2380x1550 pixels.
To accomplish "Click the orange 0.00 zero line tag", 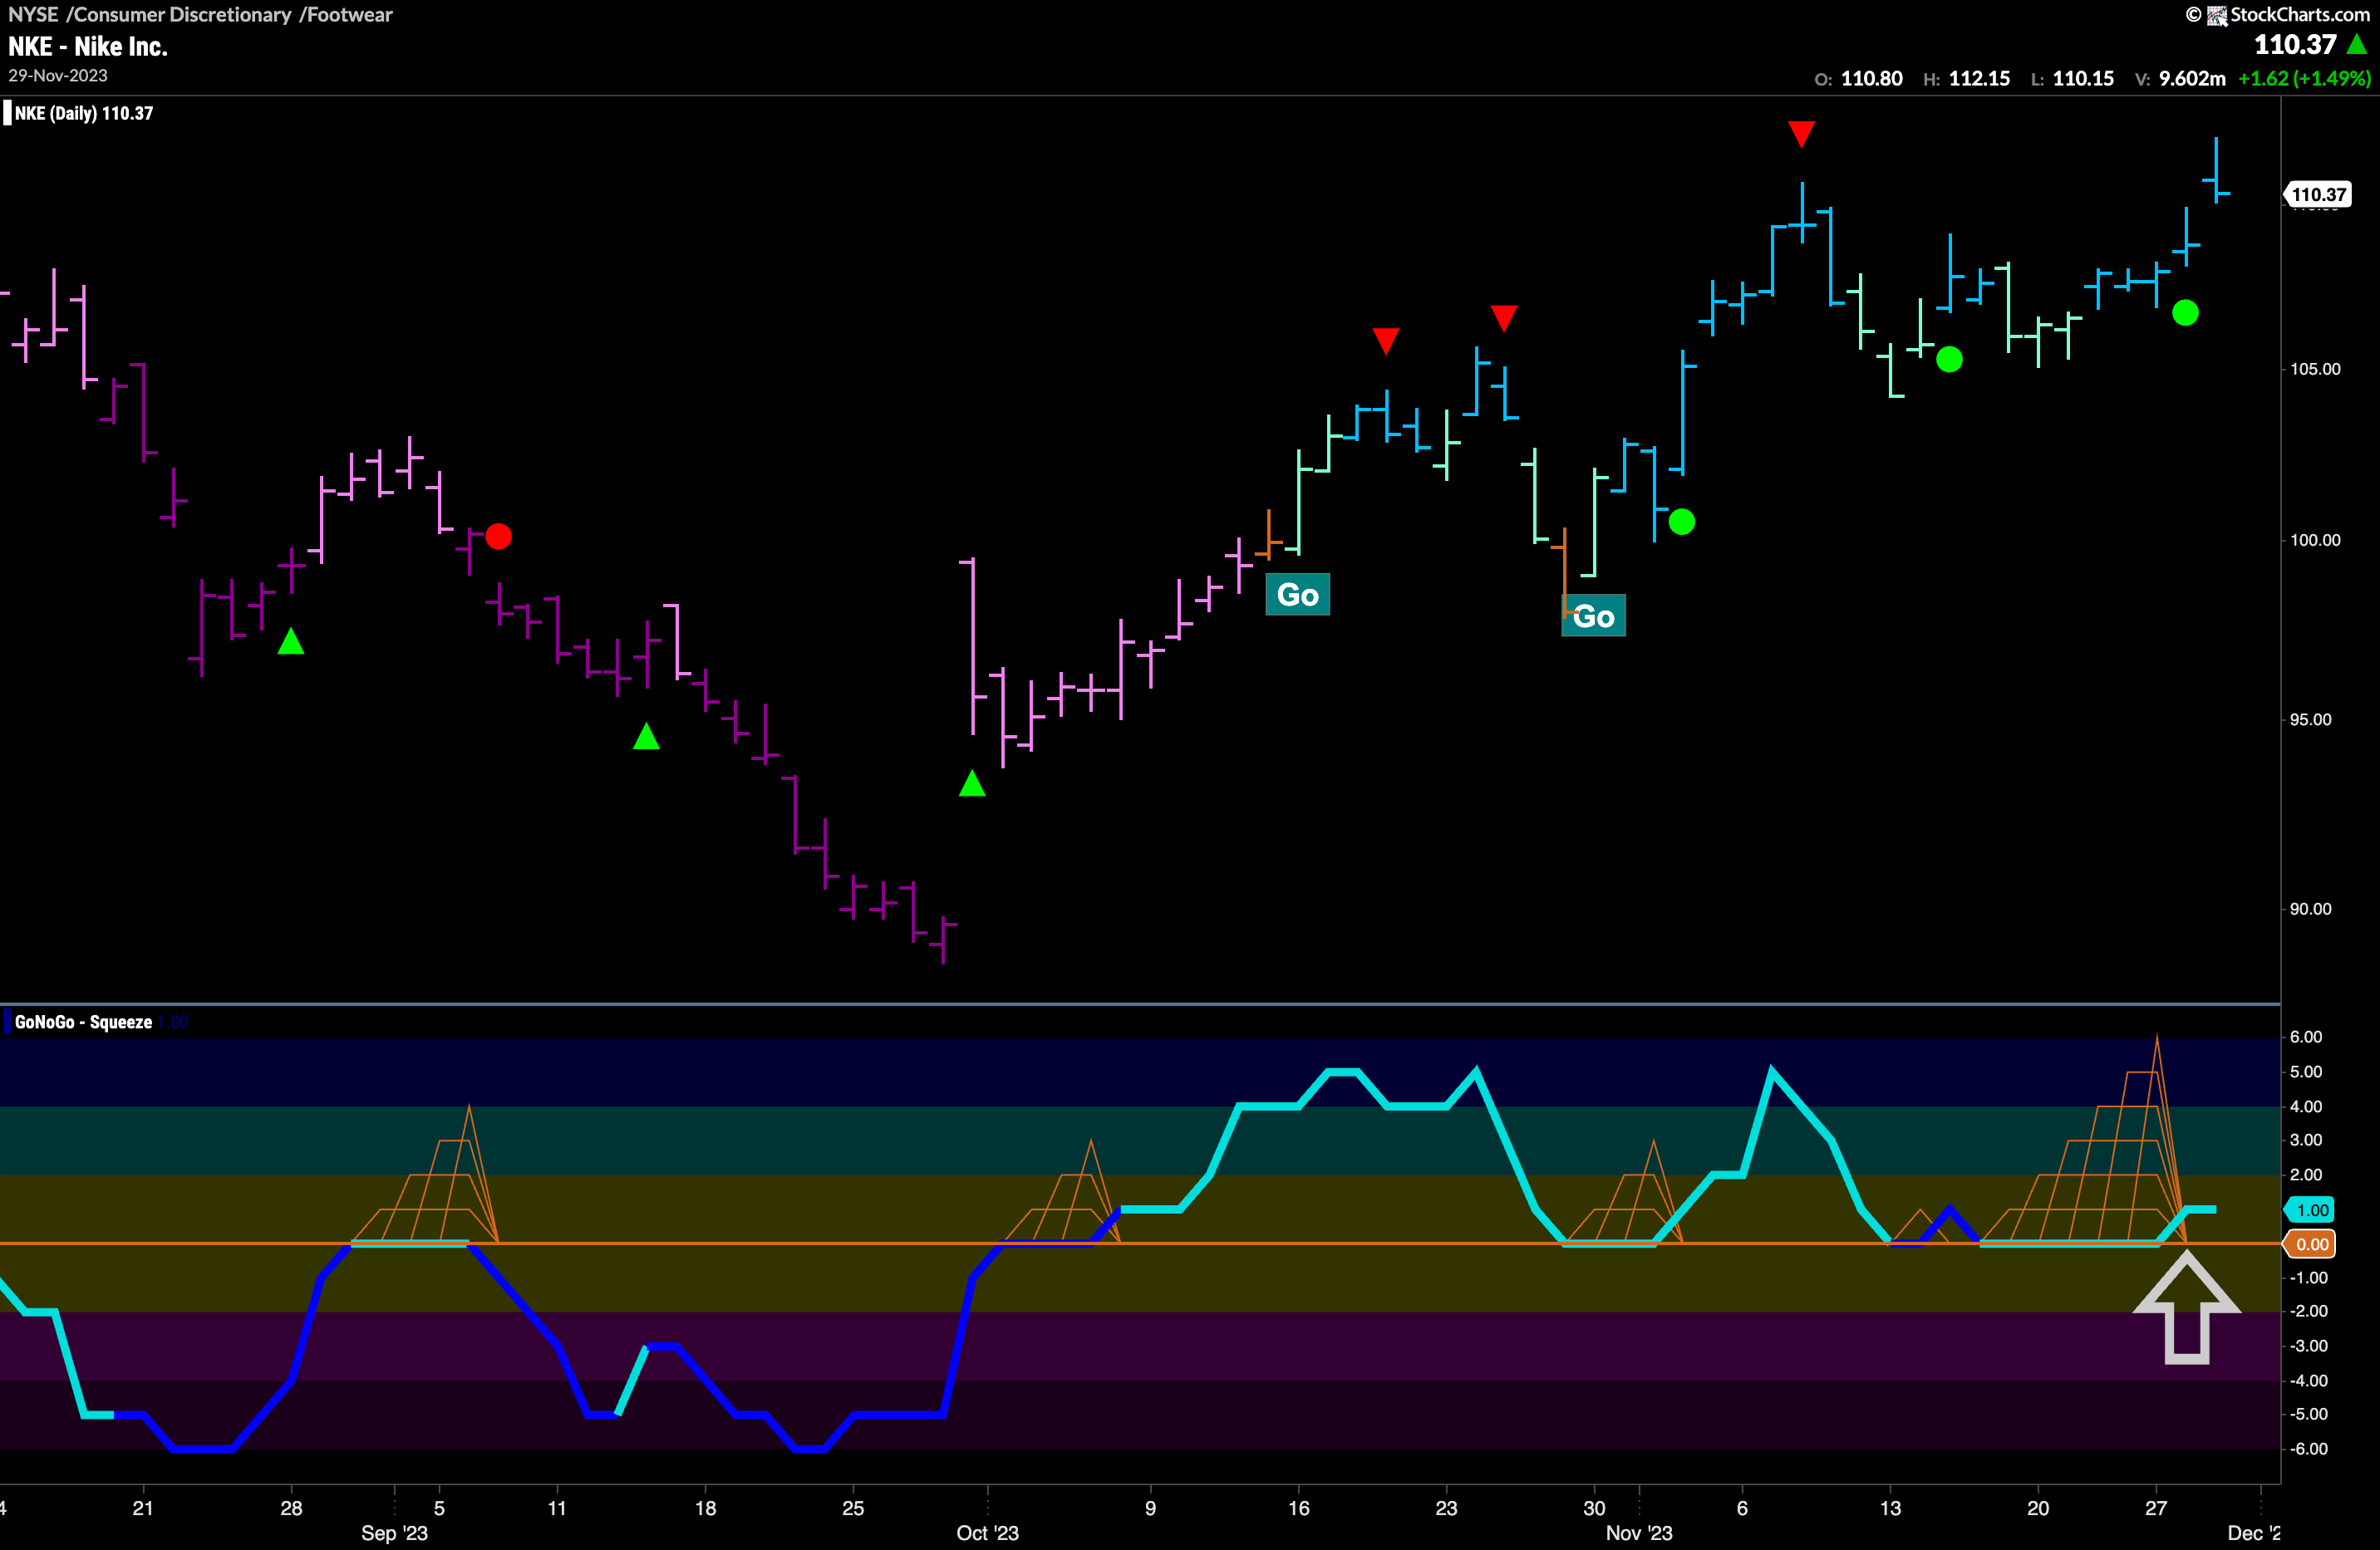I will [2311, 1244].
